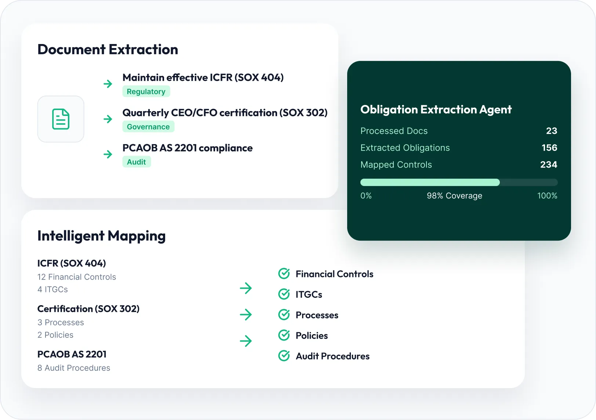
Task: Click the green document icon tile
Action: [61, 119]
